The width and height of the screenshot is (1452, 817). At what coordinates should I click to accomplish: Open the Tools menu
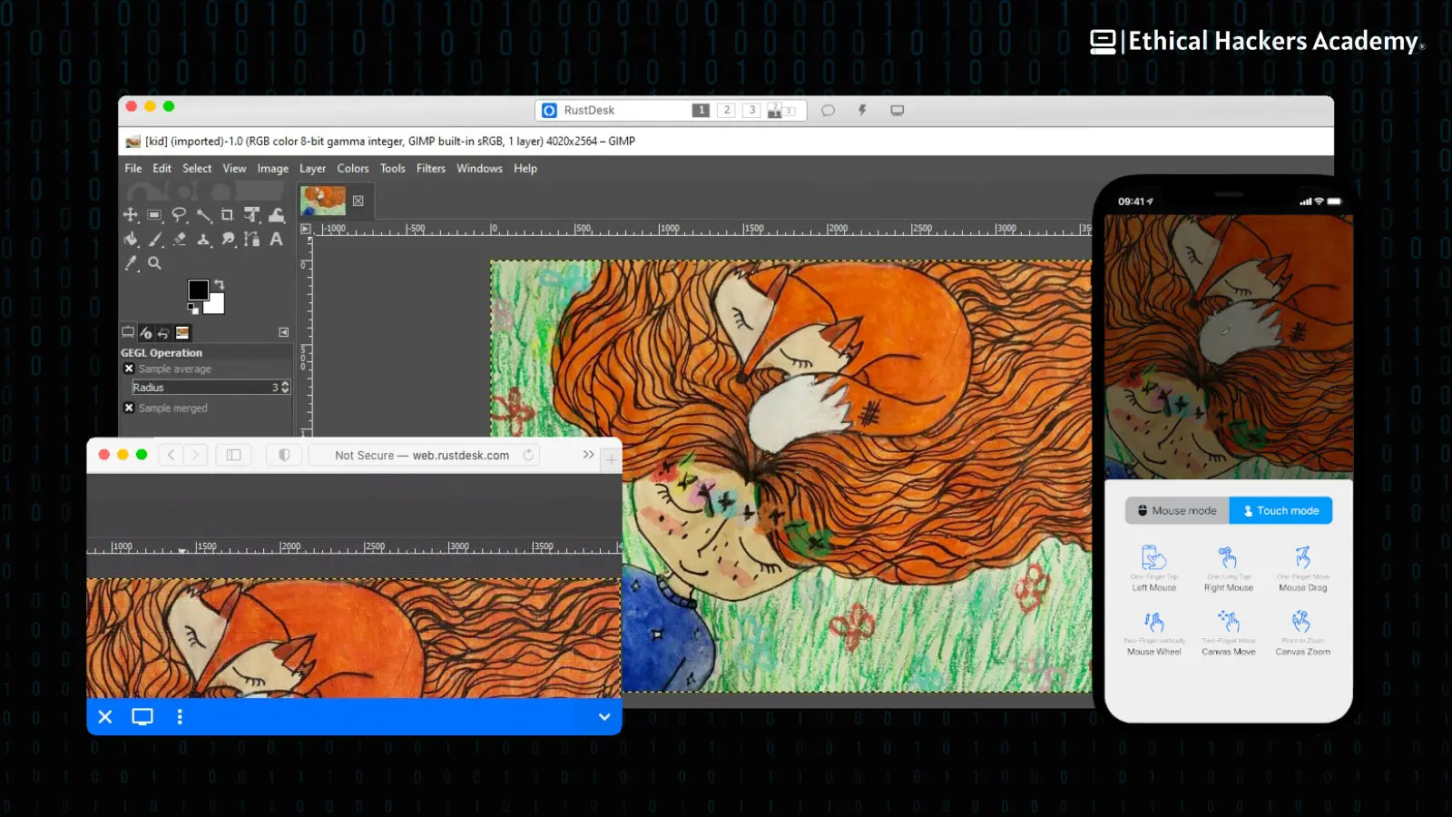point(393,169)
